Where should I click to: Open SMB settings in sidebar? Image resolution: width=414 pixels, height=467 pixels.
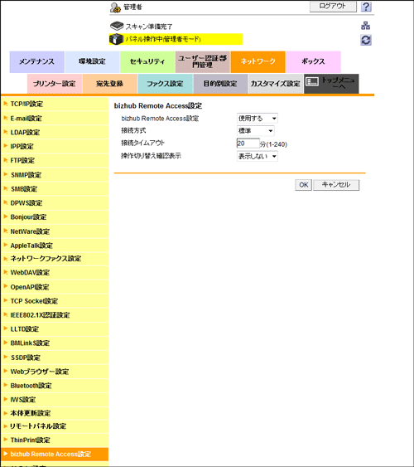[55, 189]
